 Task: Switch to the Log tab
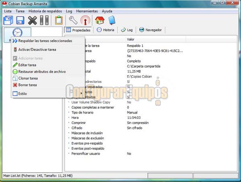coord(127,30)
